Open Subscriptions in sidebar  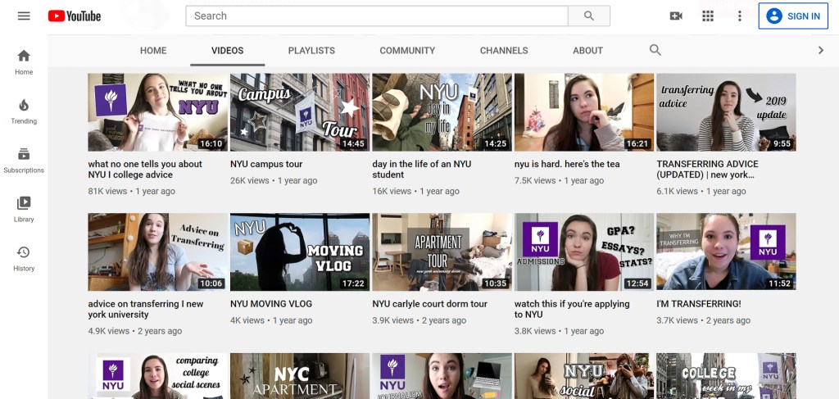pyautogui.click(x=24, y=160)
